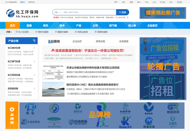Switch to the 政策法规 news tab
Viewport: 190px width, 131px height.
(100, 41)
